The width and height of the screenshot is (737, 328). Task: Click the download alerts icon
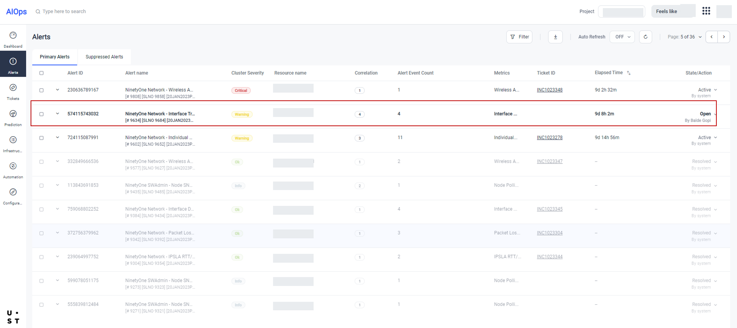(555, 37)
